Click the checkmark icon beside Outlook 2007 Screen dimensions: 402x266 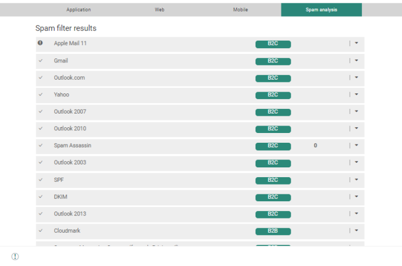pos(40,111)
